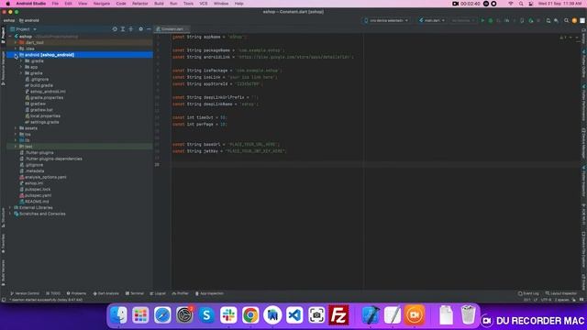The width and height of the screenshot is (587, 330).
Task: Open the device selector dropdown
Action: (386, 20)
